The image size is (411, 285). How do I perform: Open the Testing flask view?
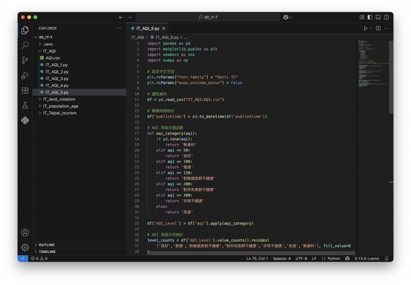[x=25, y=105]
